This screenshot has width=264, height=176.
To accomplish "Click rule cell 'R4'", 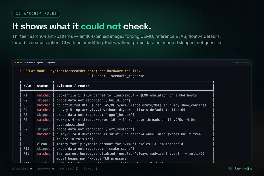I will coord(25,110).
